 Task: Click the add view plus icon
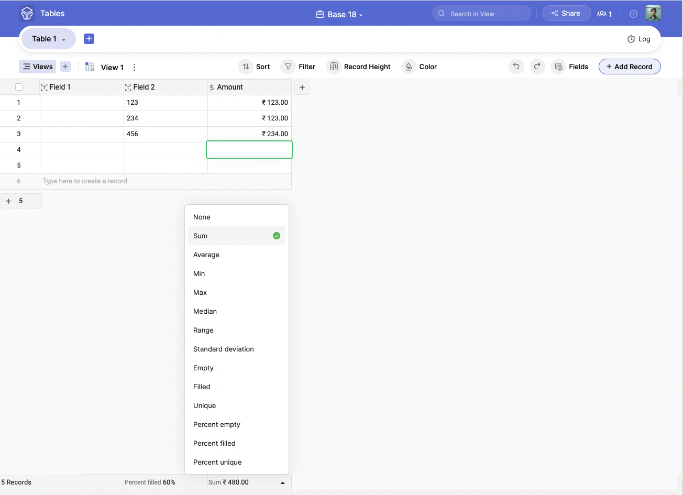point(65,67)
